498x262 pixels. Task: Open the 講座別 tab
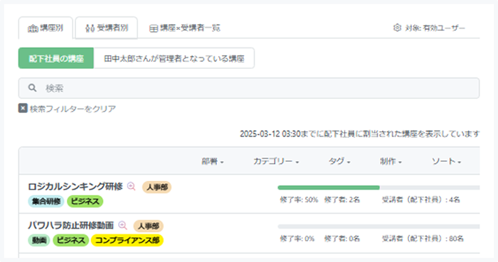click(x=46, y=28)
